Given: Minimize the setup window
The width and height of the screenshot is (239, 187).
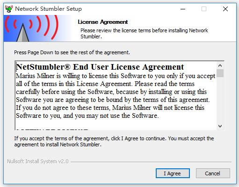Looking at the screenshot, I should pos(183,9).
